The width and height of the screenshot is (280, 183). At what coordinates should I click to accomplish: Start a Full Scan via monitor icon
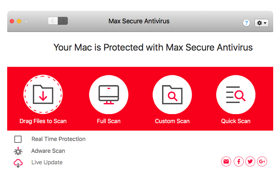108,95
